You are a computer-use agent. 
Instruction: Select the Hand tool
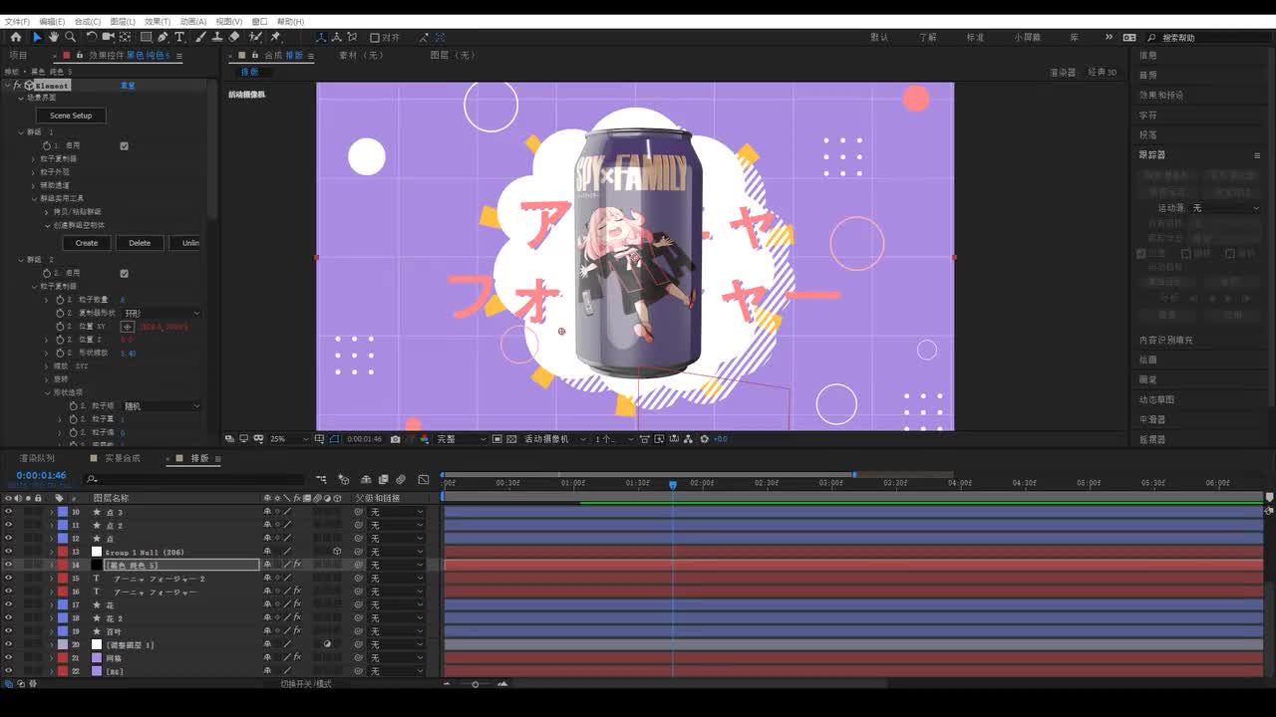pos(53,37)
